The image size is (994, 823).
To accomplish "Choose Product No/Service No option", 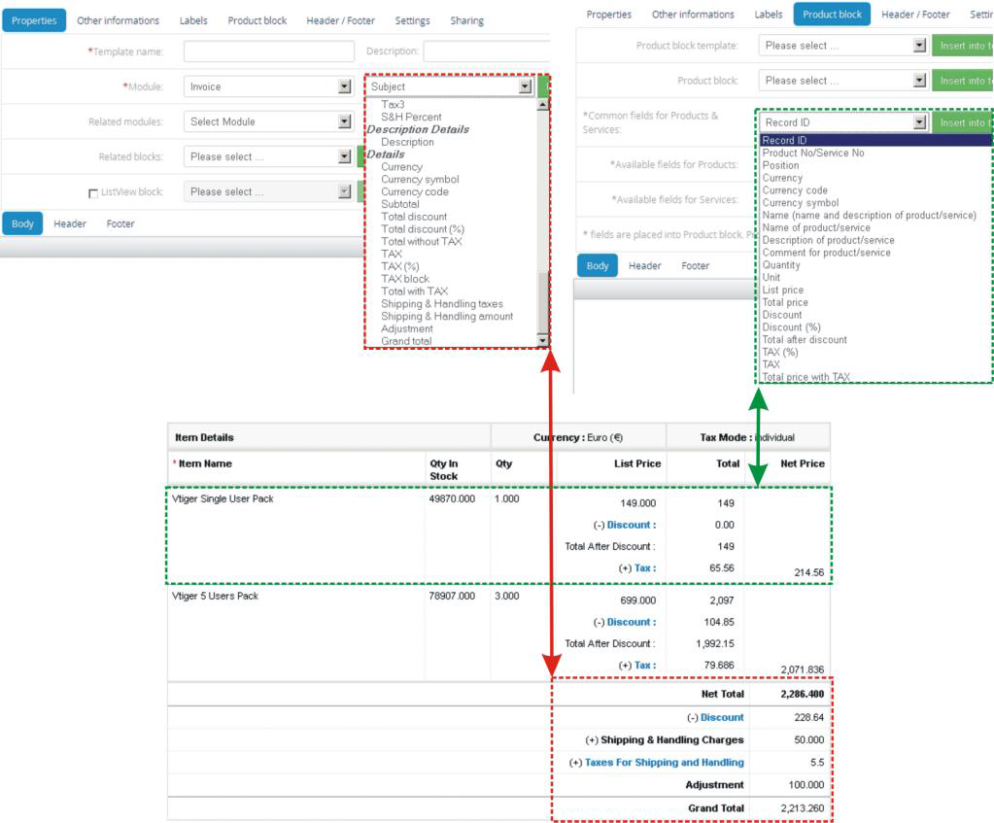I will (x=813, y=153).
